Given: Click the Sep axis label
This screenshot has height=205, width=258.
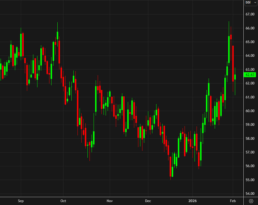Looking at the screenshot, I should point(20,201).
